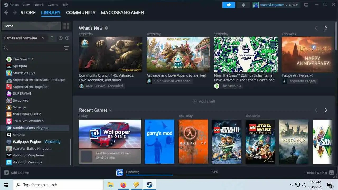Open the Wallpaper Engine recent game card
338x190 pixels.
110,141
